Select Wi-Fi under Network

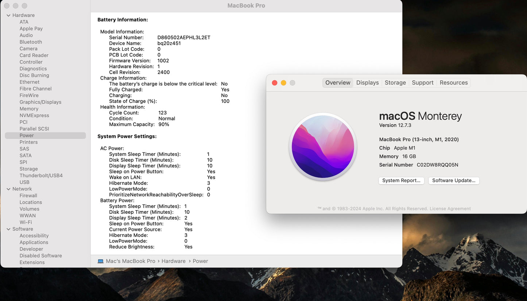coord(26,222)
